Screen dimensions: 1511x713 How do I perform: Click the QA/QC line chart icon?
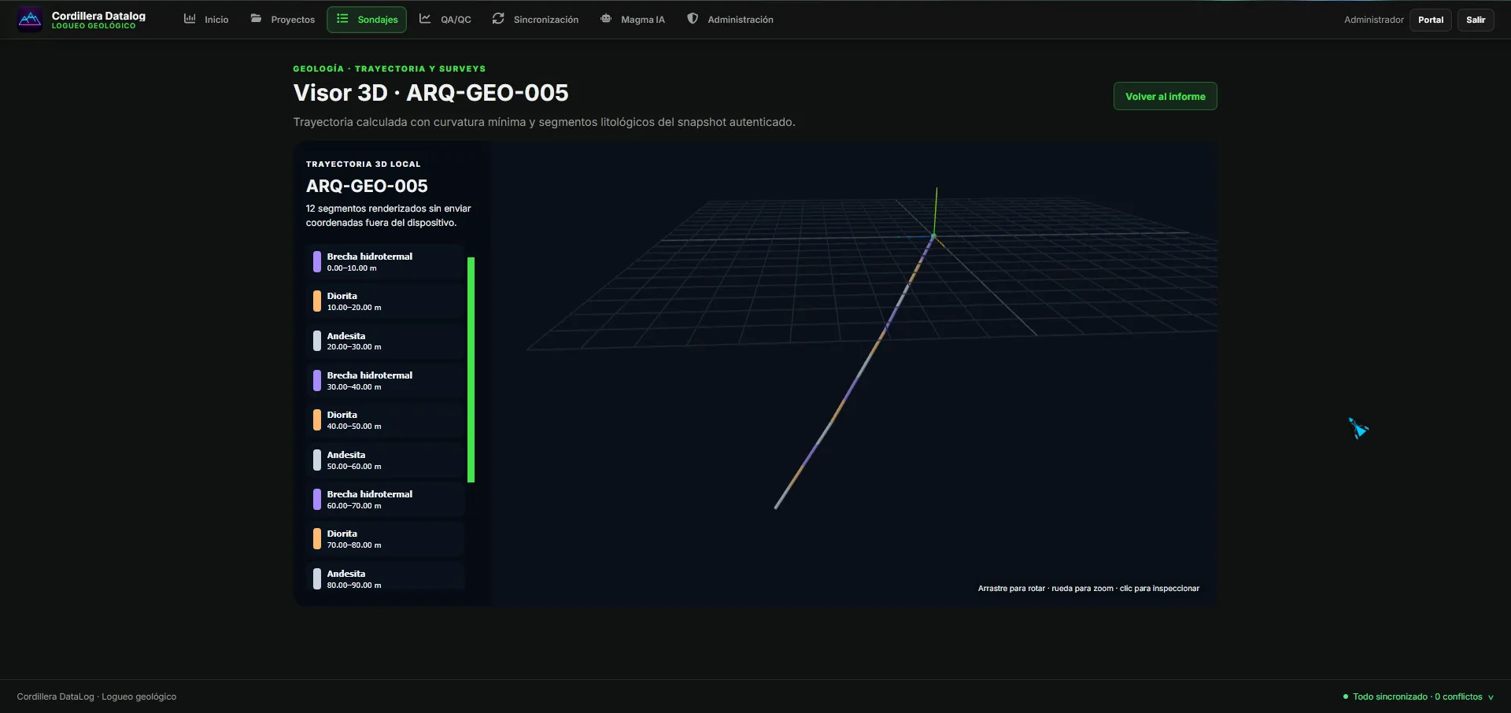(425, 19)
